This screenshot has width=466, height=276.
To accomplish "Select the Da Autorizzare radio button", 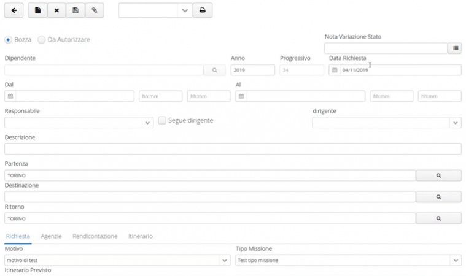I will (42, 39).
